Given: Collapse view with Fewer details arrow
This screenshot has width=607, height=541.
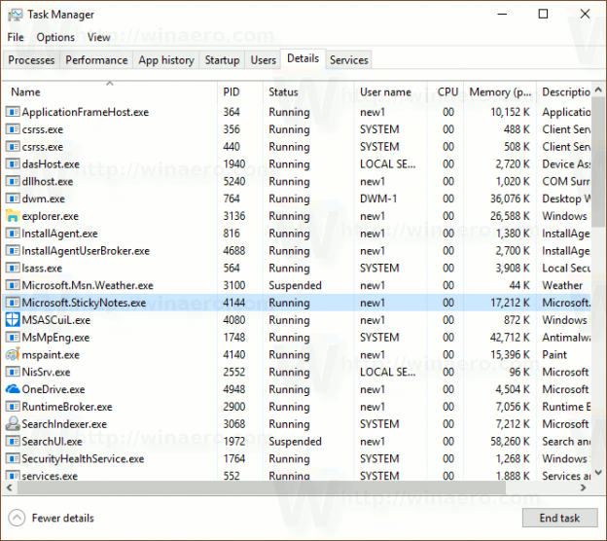Looking at the screenshot, I should pyautogui.click(x=17, y=518).
